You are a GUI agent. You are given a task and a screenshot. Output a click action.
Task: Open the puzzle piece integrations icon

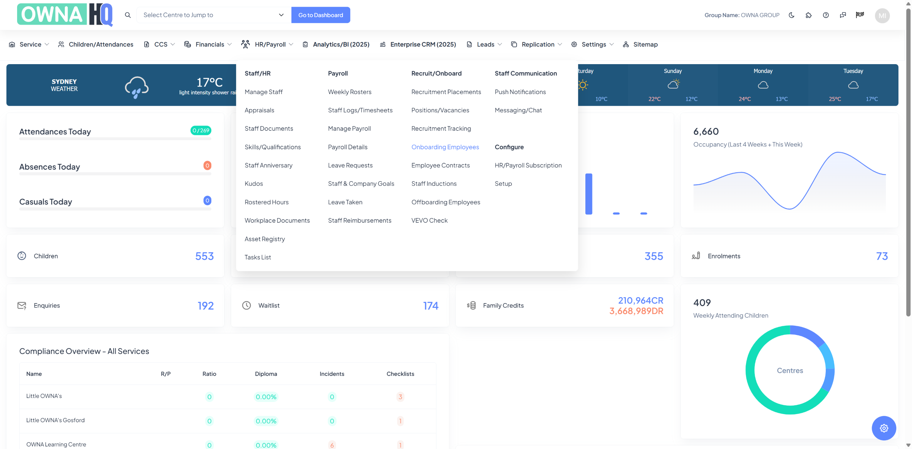coord(809,15)
